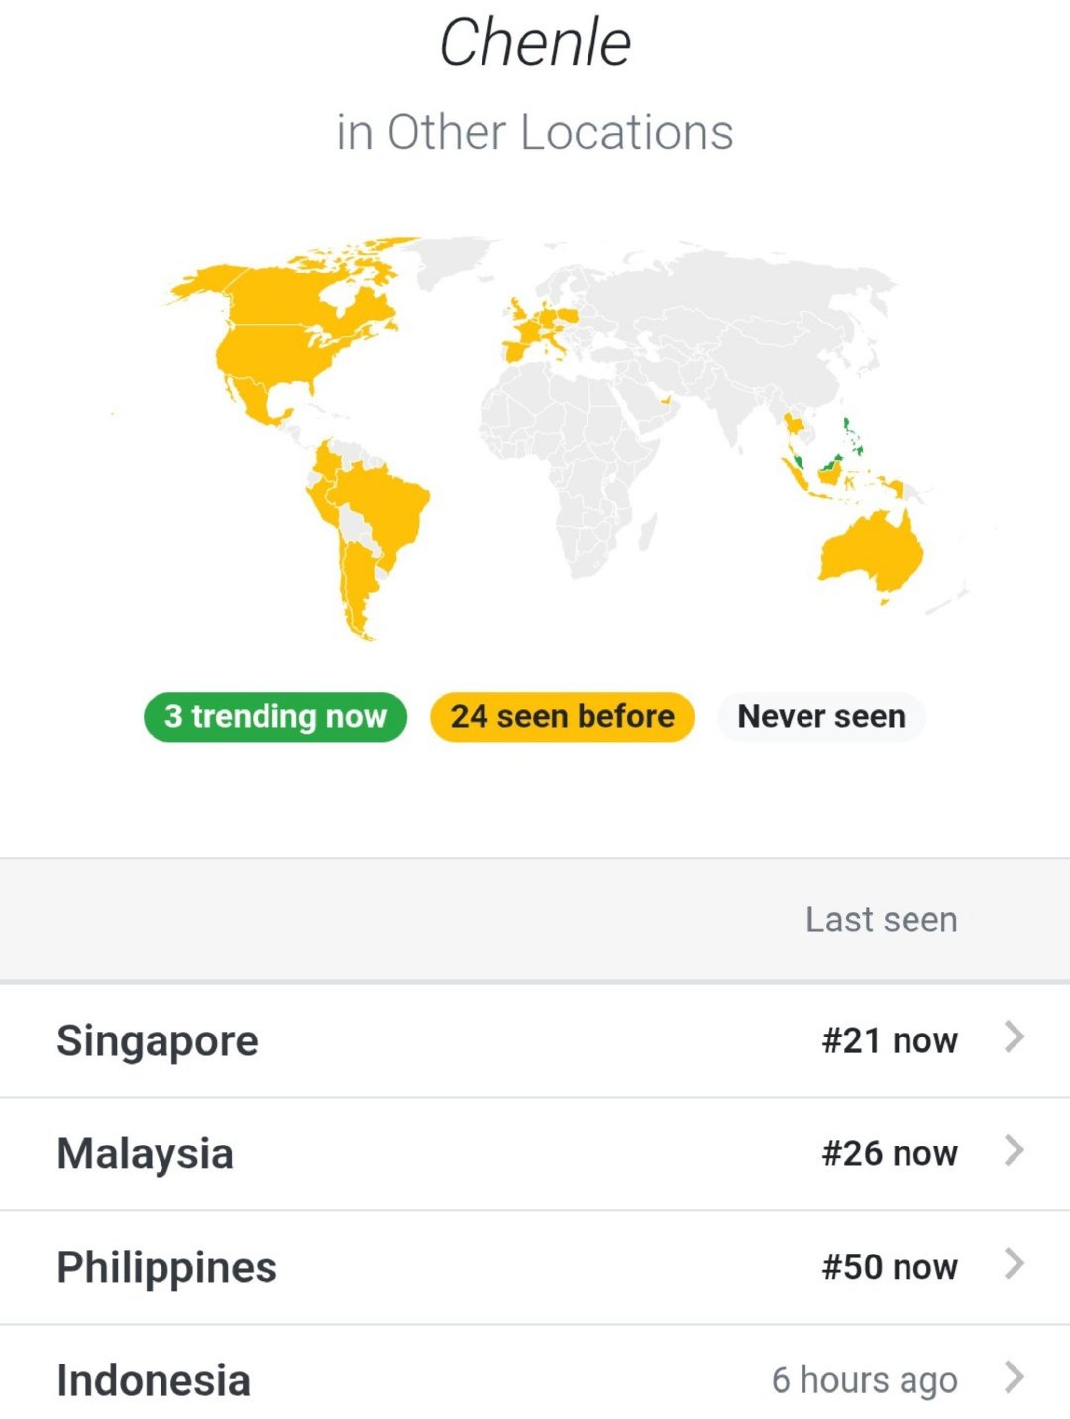The height and width of the screenshot is (1419, 1070).
Task: Click '#21 now' rank for Singapore
Action: coord(890,1040)
